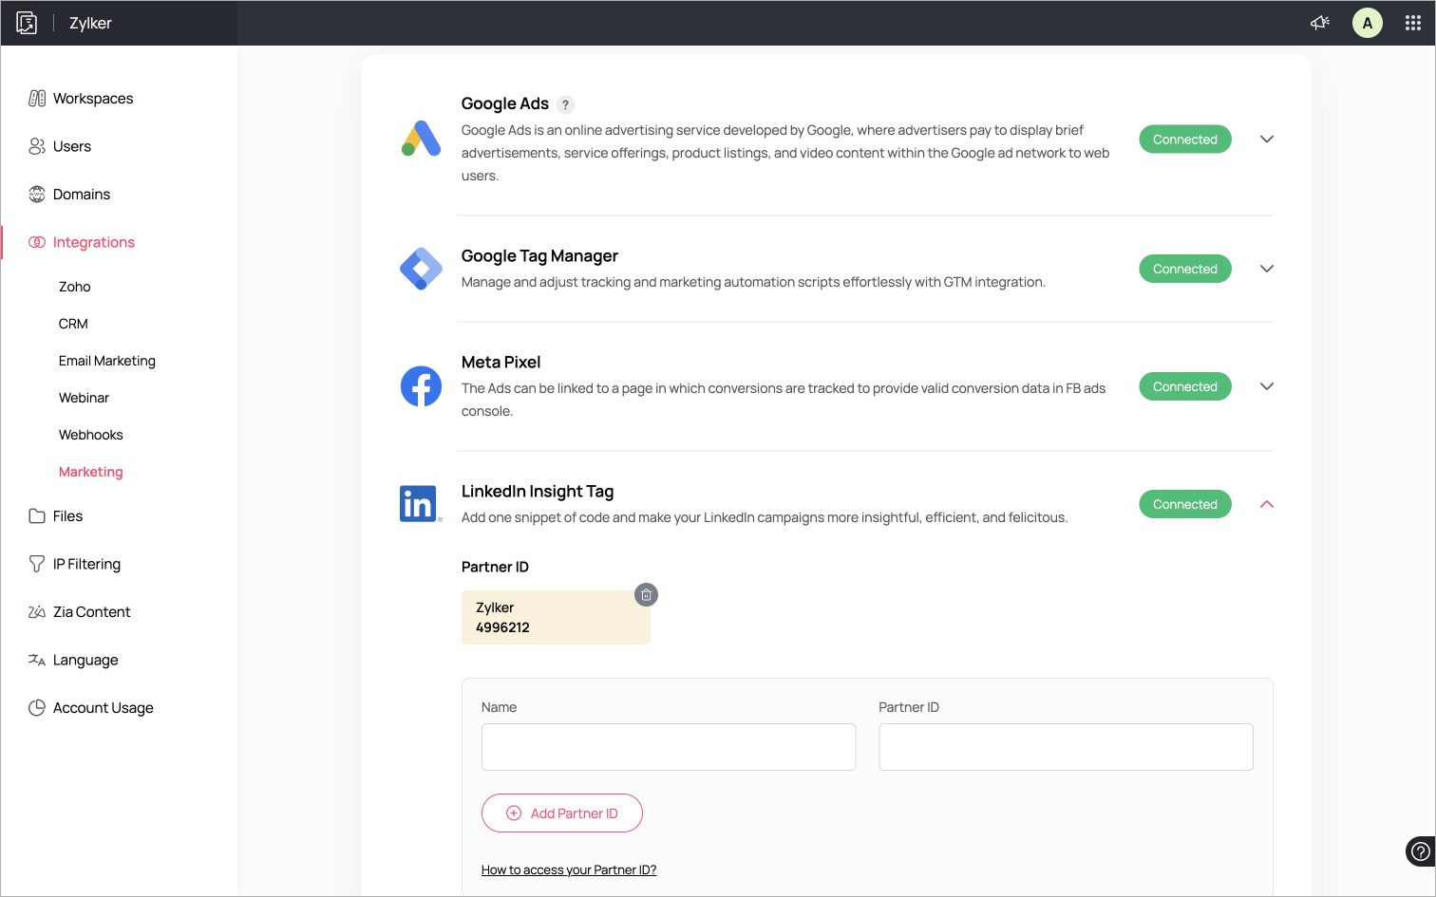This screenshot has height=897, width=1436.
Task: Go to the Webhooks integrations page
Action: point(91,435)
